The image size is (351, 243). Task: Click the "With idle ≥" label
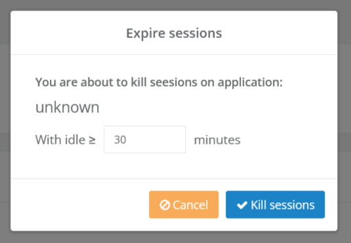[x=66, y=140]
